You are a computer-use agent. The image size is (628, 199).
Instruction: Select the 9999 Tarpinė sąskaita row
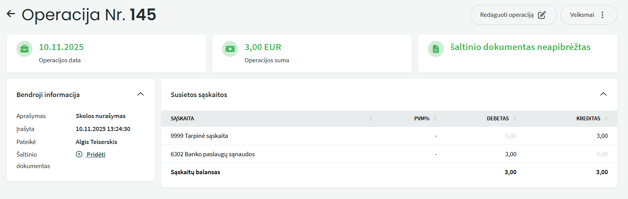(x=199, y=136)
